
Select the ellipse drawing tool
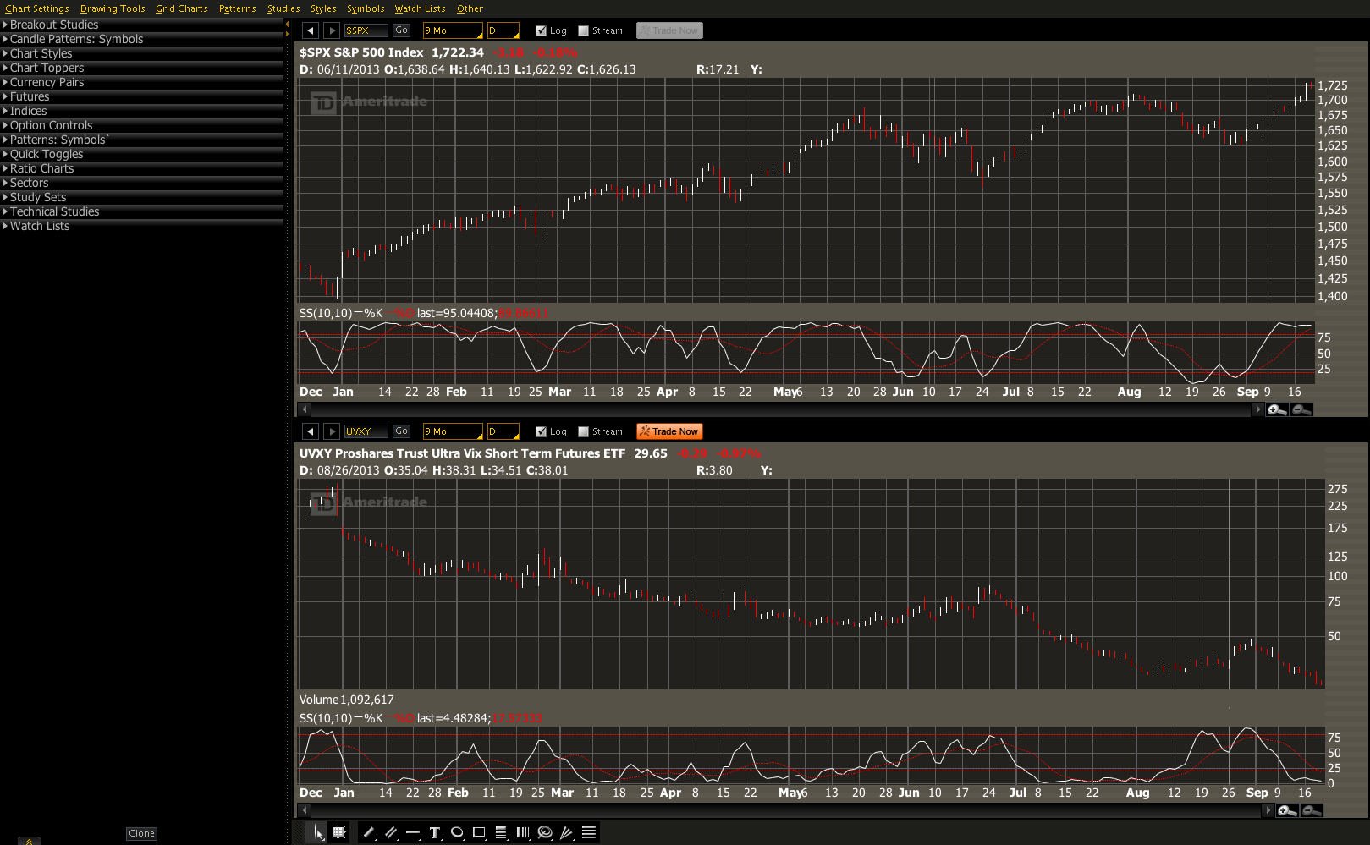coord(457,832)
